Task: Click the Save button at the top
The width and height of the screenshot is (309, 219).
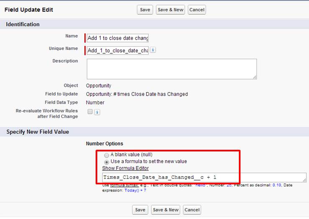Action: pos(145,10)
